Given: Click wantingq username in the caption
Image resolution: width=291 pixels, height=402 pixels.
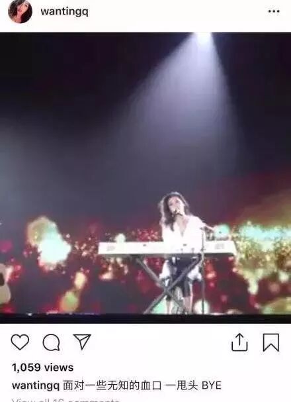Looking at the screenshot, I should click(36, 385).
